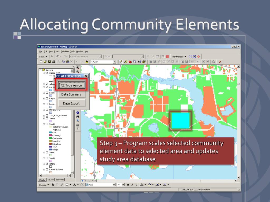Uncheck the cntbnd layer checkbox
The height and width of the screenshot is (202, 270).
47,164
